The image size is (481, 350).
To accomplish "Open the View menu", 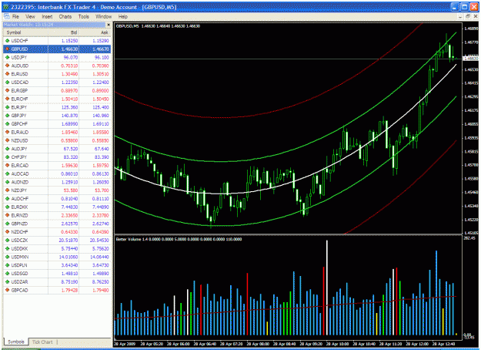I will pos(30,17).
